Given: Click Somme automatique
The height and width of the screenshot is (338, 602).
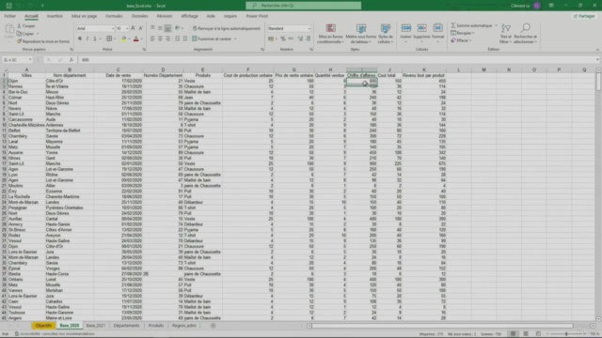Looking at the screenshot, I should tap(471, 25).
